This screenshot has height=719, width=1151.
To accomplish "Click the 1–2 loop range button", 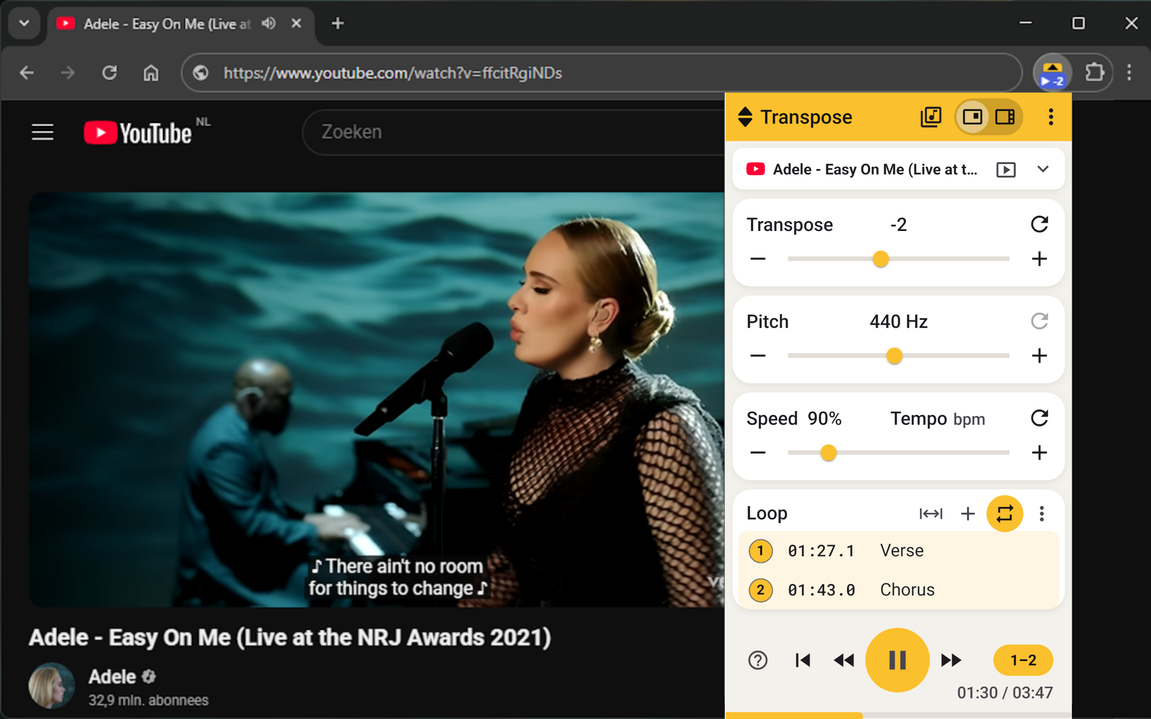I will pos(1023,660).
